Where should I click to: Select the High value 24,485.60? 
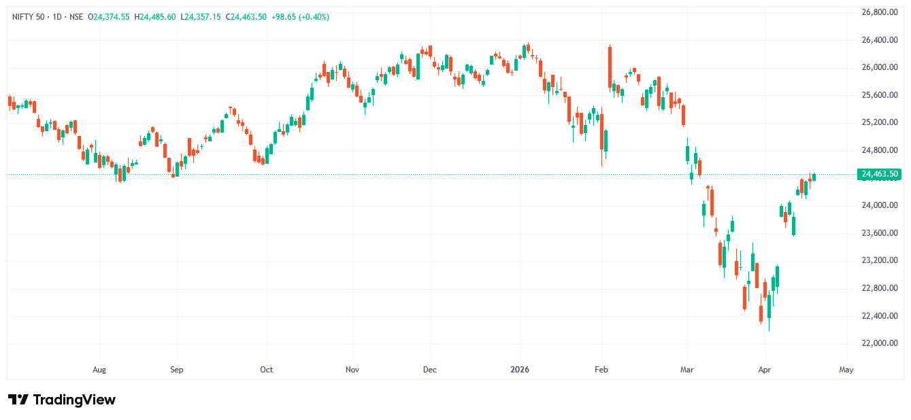click(157, 17)
